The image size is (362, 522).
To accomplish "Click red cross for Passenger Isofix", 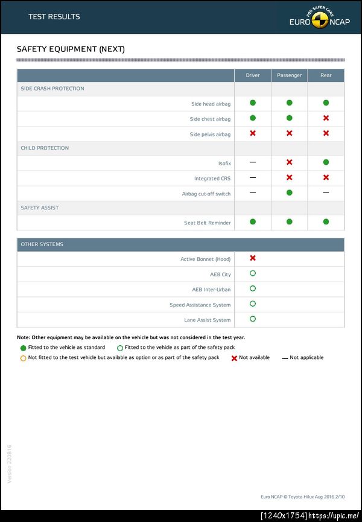I will point(290,162).
